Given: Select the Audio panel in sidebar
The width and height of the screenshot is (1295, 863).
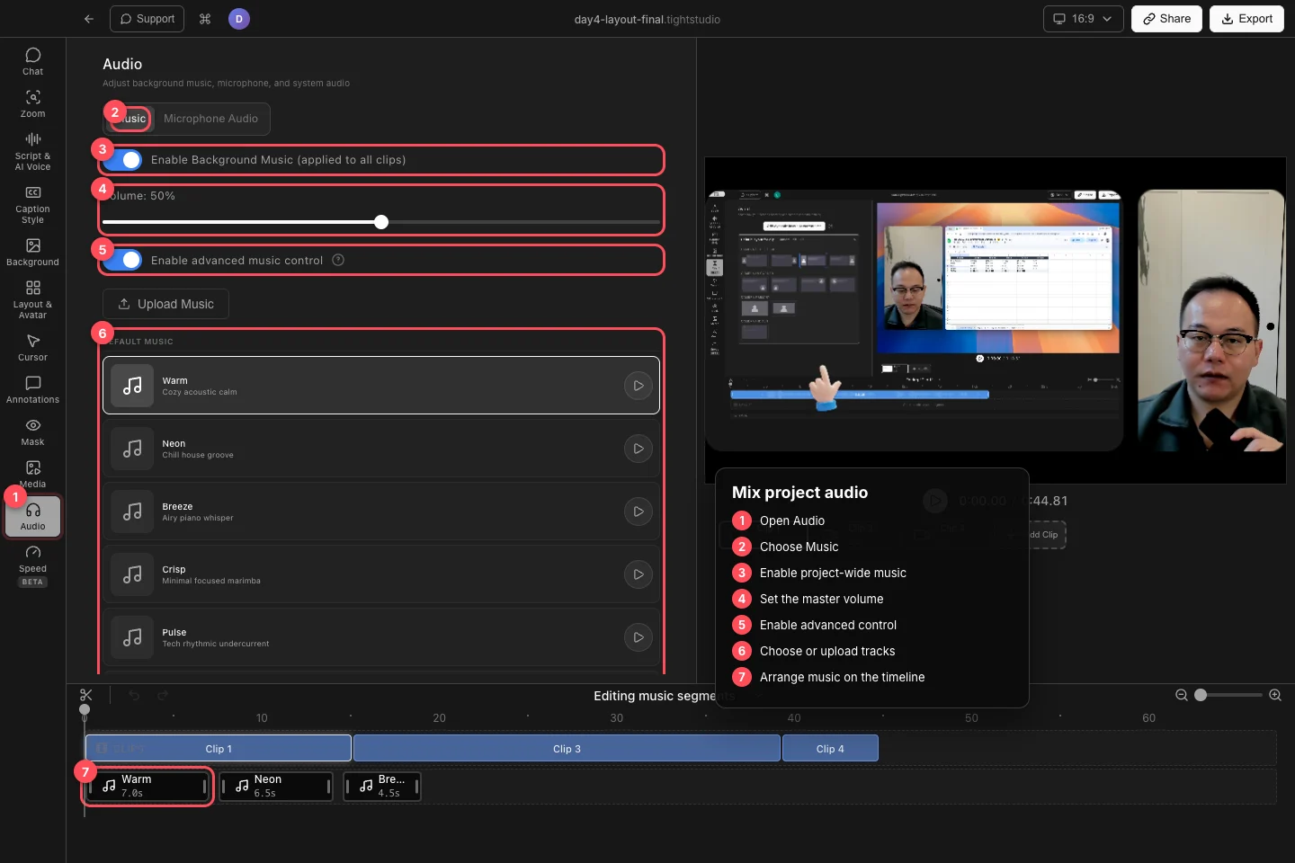Looking at the screenshot, I should 33,516.
